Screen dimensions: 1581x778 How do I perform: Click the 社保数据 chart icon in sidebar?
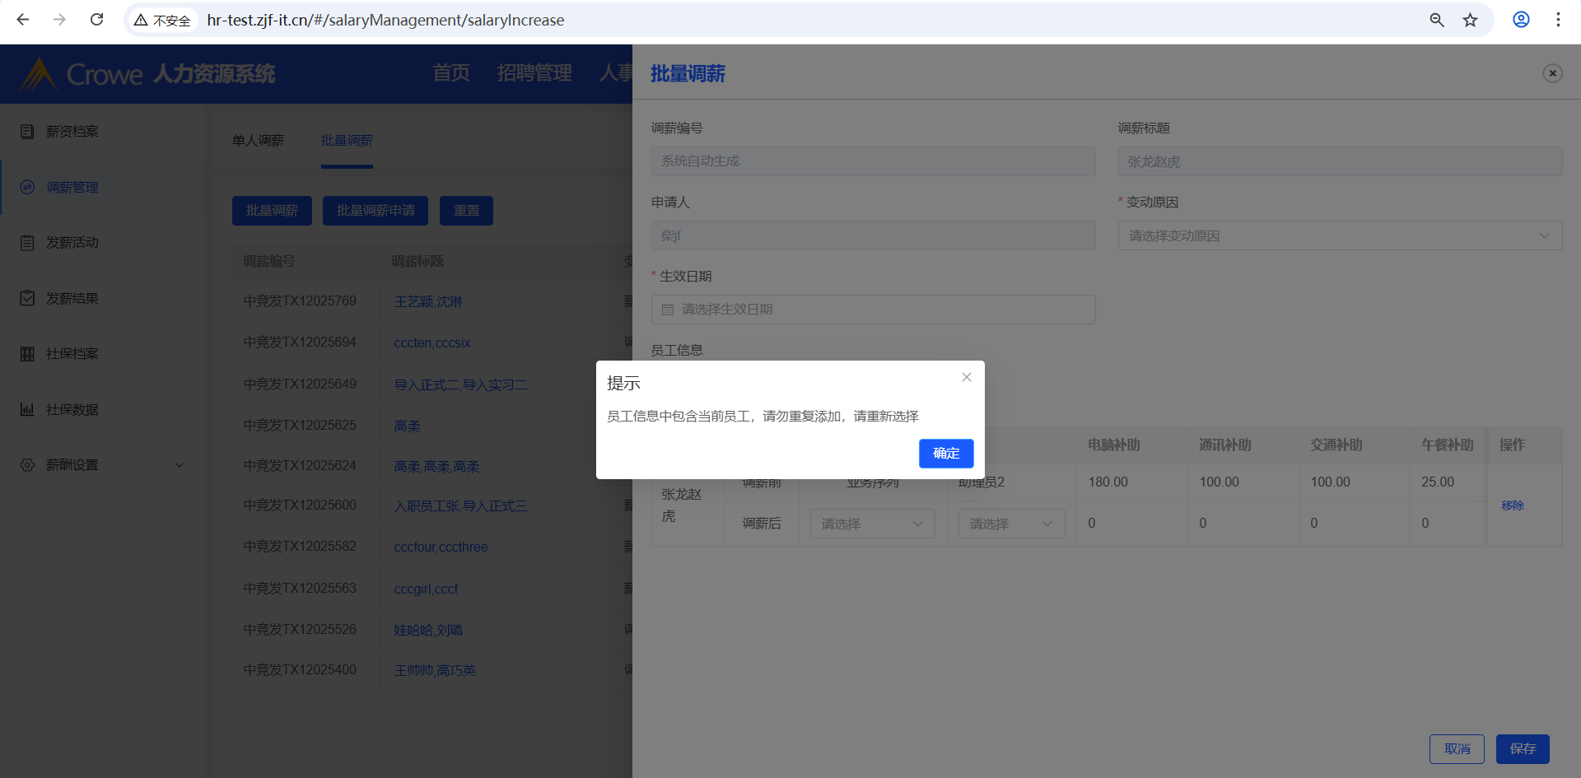click(27, 409)
